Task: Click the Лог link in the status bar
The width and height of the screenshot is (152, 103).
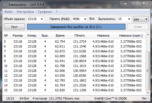Action: coord(145,98)
